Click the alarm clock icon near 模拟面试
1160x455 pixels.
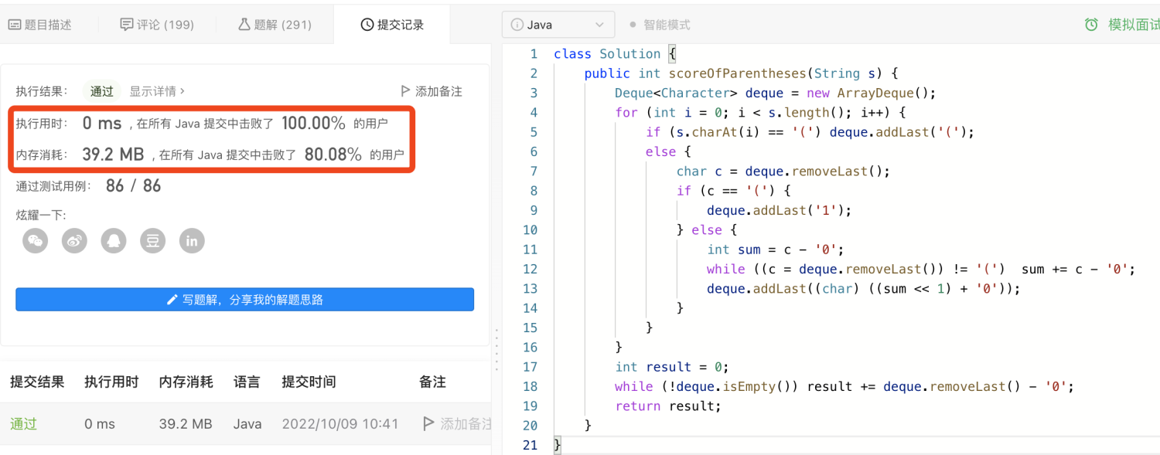click(1091, 25)
